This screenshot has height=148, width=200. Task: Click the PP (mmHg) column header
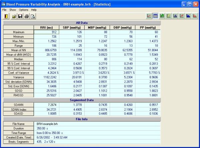(148, 27)
